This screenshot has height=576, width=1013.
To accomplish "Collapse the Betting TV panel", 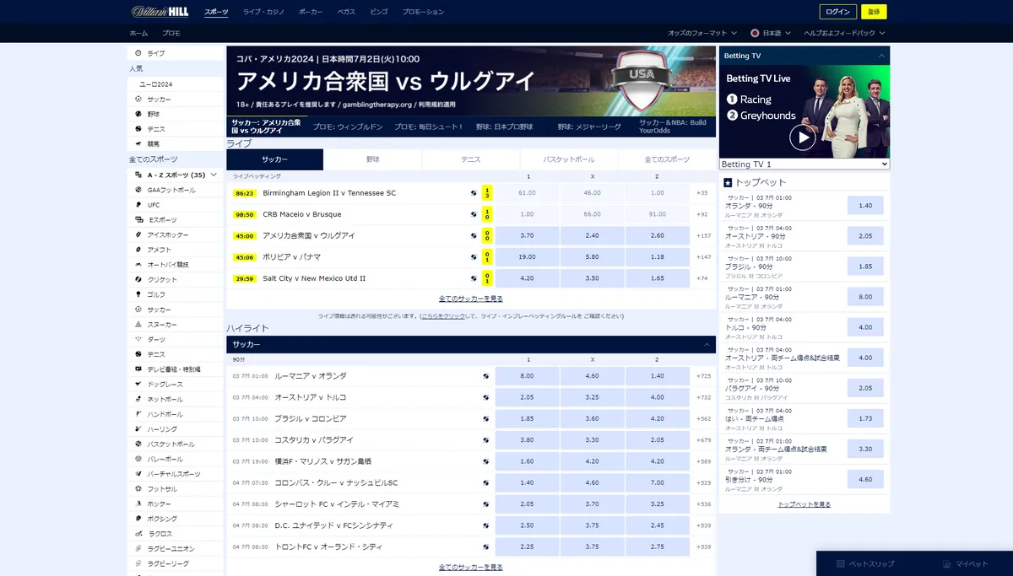I will [881, 56].
